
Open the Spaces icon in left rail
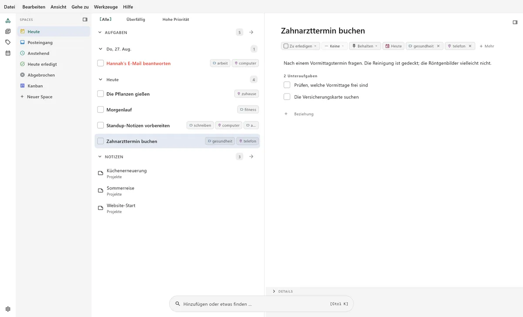[x=8, y=20]
